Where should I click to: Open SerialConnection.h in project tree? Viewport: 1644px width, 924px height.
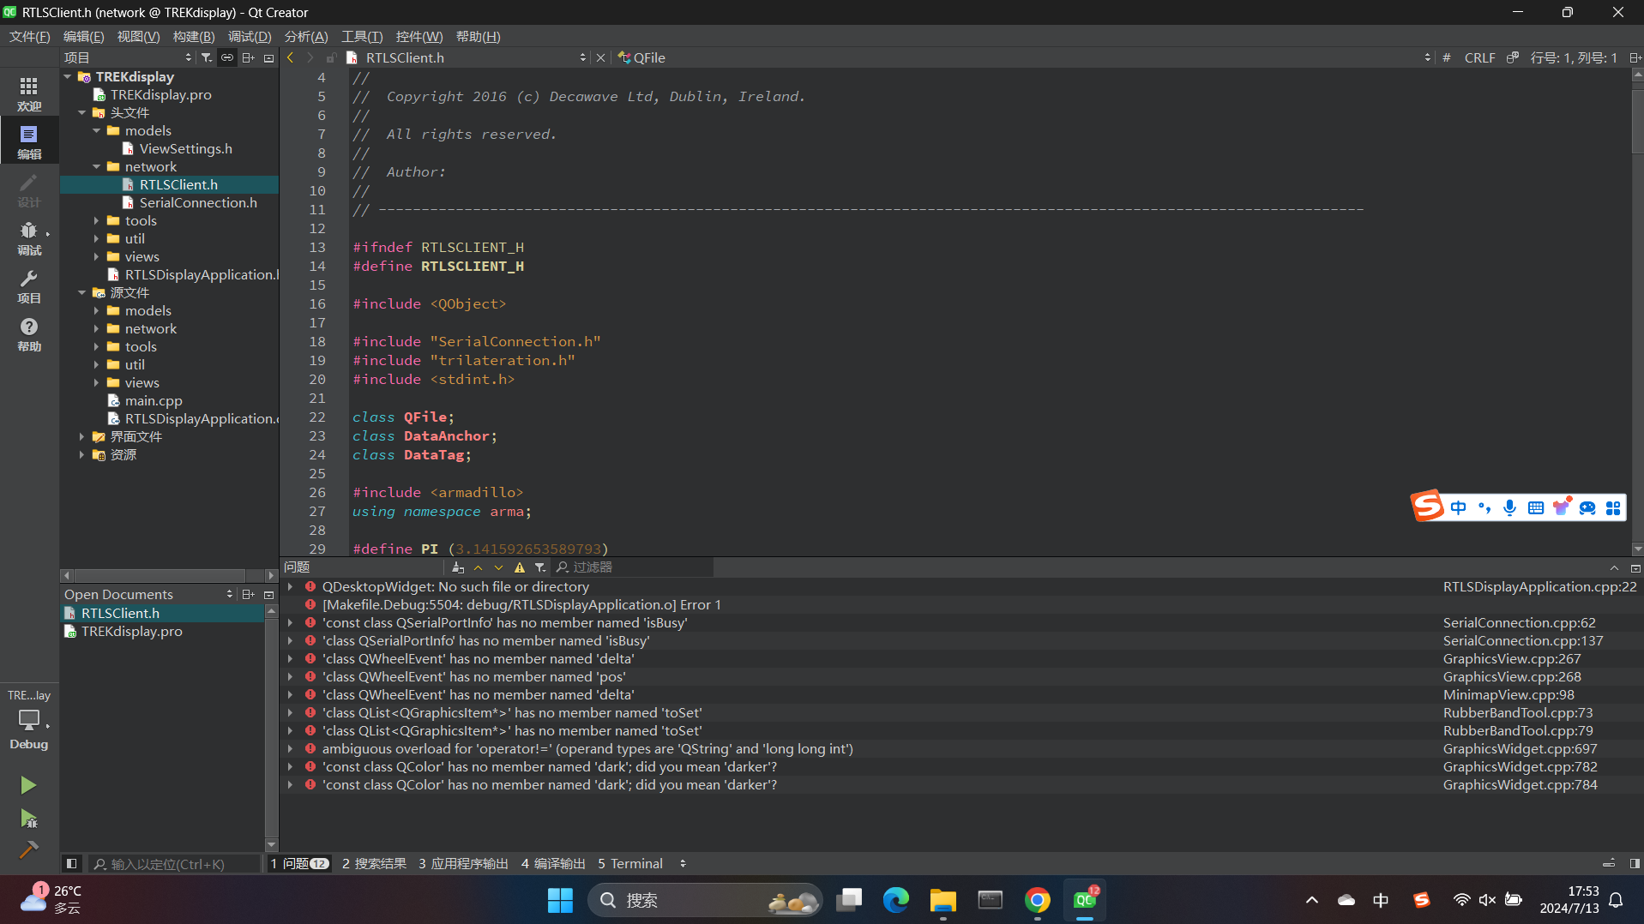[198, 202]
